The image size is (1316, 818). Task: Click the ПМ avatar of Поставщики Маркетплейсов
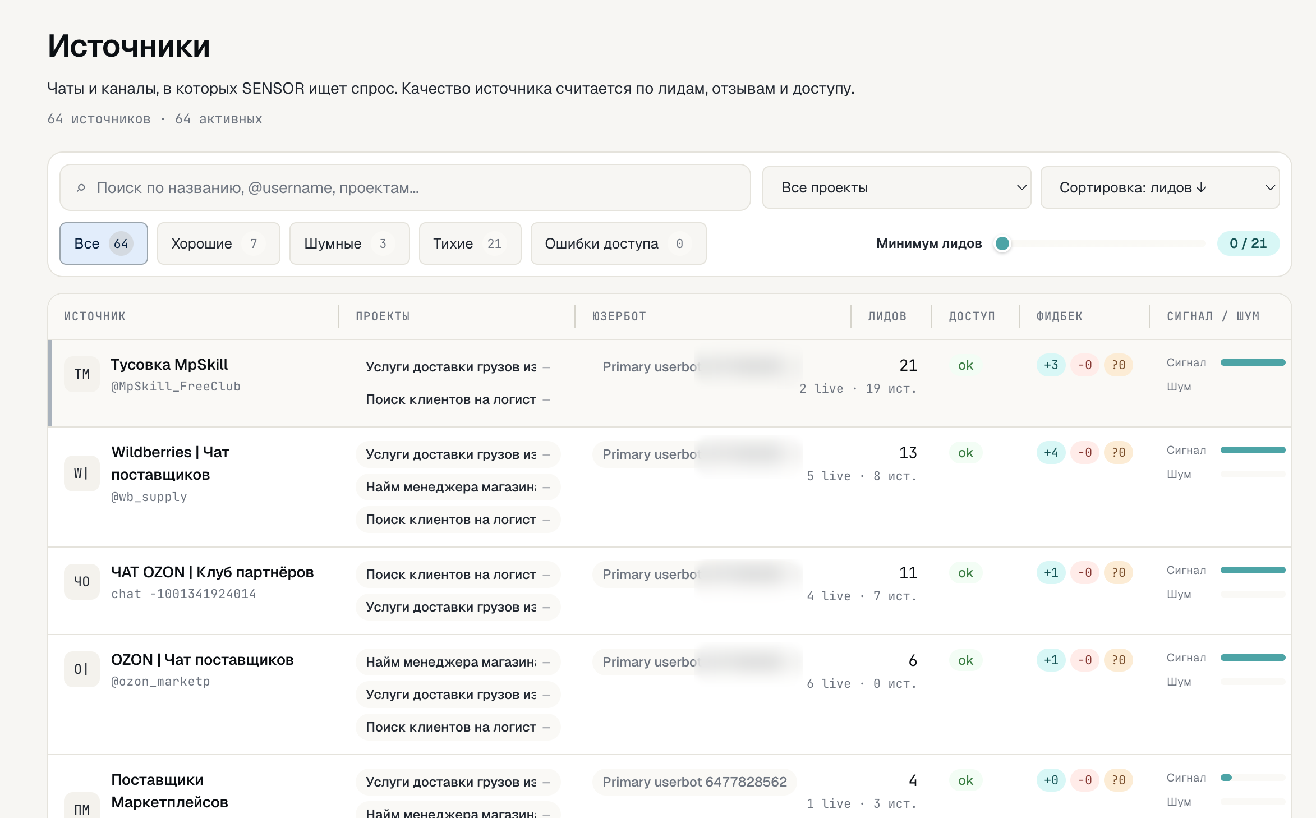pos(82,806)
